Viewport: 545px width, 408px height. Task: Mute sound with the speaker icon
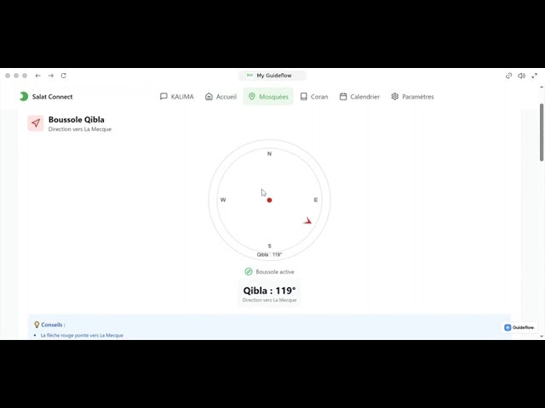coord(521,76)
